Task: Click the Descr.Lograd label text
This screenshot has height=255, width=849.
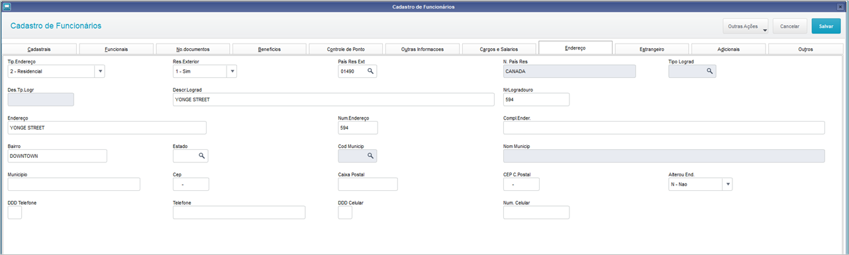Action: [x=187, y=89]
